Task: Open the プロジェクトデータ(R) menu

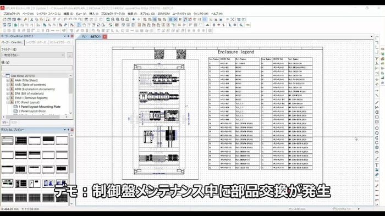Action: coord(113,14)
